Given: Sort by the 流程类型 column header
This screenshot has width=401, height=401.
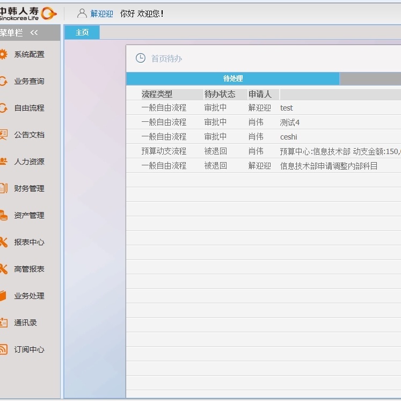Looking at the screenshot, I should pos(157,94).
